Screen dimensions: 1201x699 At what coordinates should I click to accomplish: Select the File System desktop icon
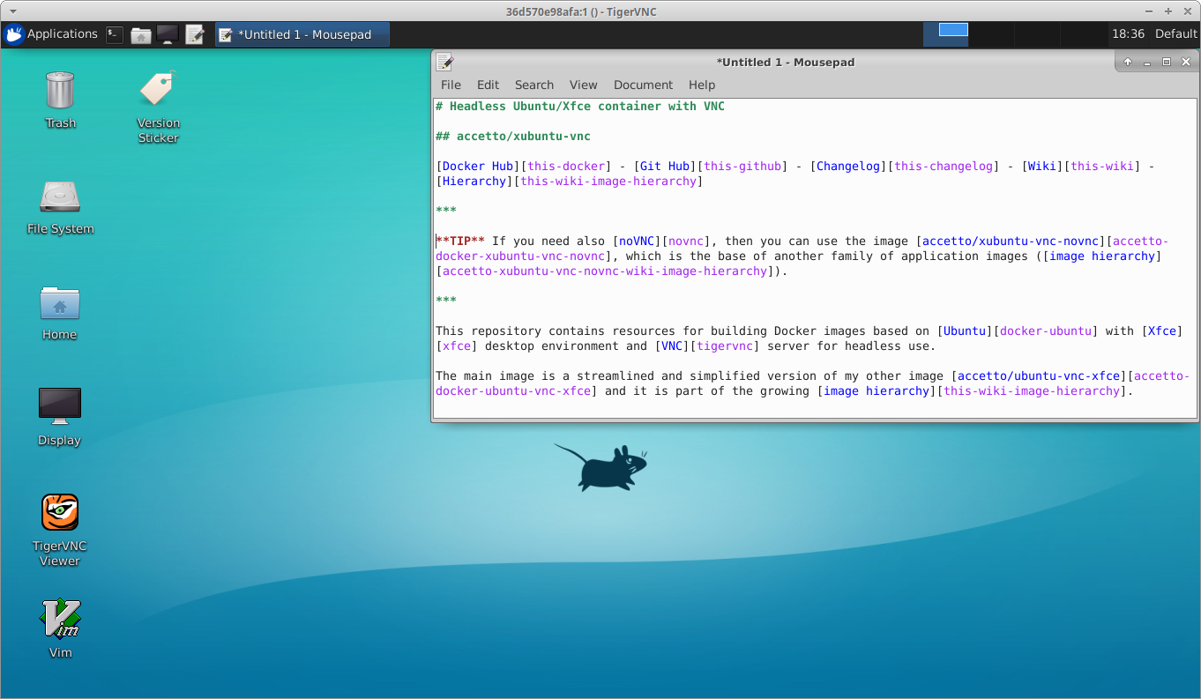coord(60,207)
